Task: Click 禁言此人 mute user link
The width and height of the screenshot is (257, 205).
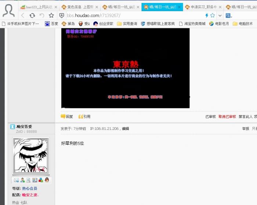Action: pyautogui.click(x=245, y=117)
